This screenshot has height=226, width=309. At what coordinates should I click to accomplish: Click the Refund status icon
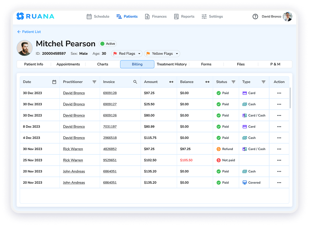pyautogui.click(x=218, y=149)
